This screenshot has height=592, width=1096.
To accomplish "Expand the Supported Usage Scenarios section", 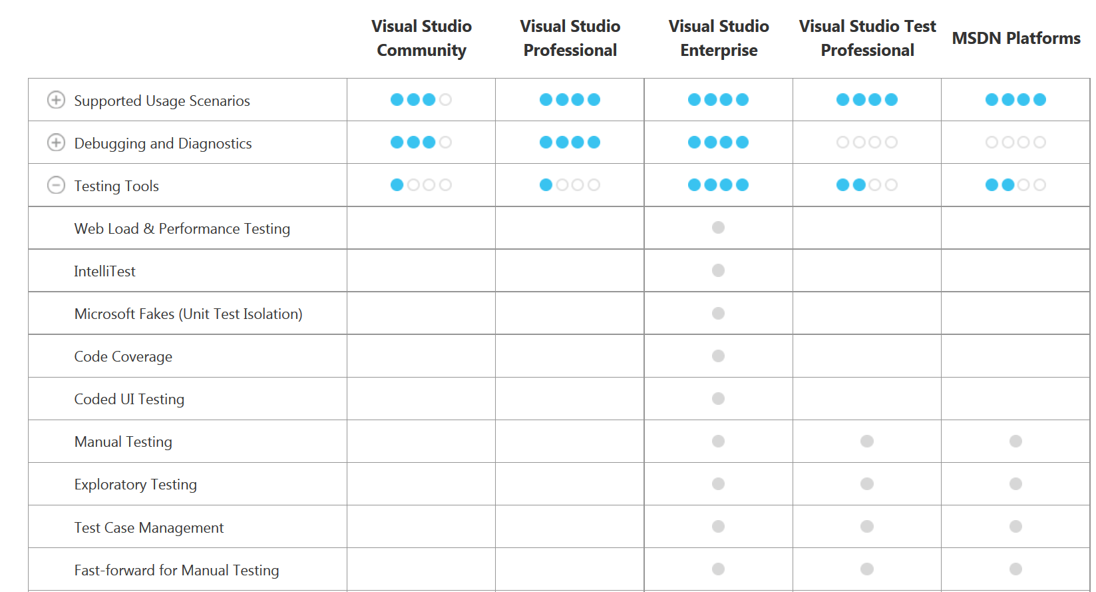I will 57,100.
